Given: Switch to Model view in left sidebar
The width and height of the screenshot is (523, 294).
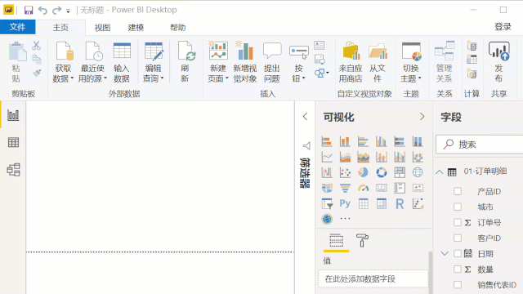Looking at the screenshot, I should point(13,170).
